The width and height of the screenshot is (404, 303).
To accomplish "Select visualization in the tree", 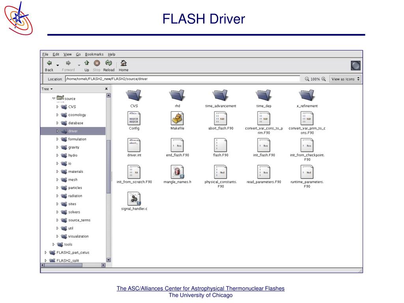I will click(x=79, y=236).
